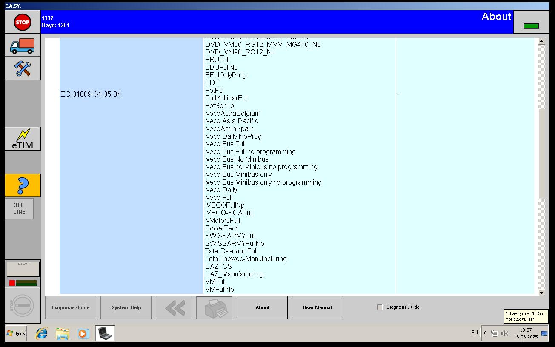Click the vertical scrollbar thumb
The height and width of the screenshot is (347, 555).
pyautogui.click(x=542, y=154)
